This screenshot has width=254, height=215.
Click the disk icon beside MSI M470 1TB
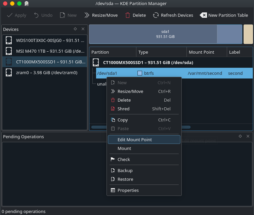9,51
